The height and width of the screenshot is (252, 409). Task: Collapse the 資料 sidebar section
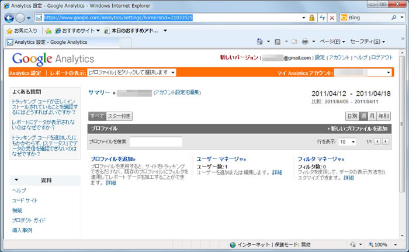coord(16,180)
